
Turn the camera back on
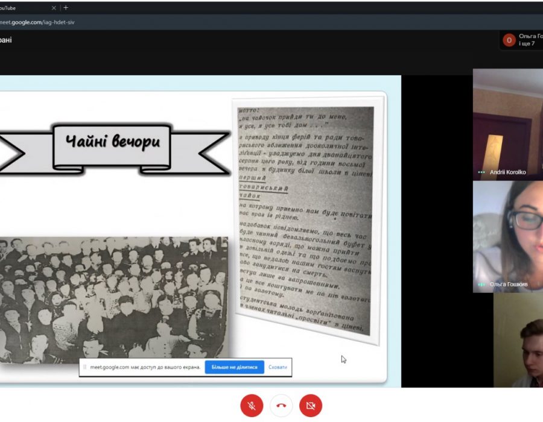click(311, 406)
